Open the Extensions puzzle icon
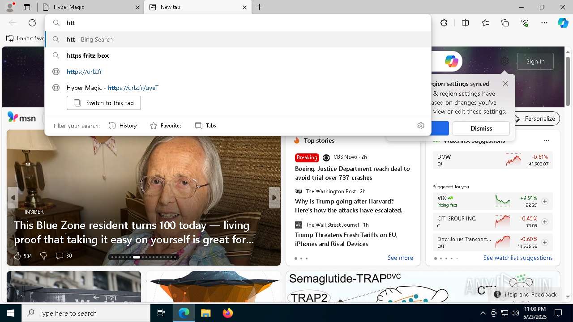573x322 pixels. click(x=444, y=23)
